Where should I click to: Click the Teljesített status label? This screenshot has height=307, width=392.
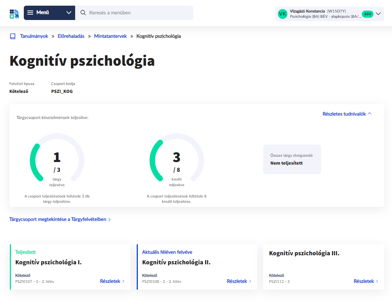tap(26, 252)
